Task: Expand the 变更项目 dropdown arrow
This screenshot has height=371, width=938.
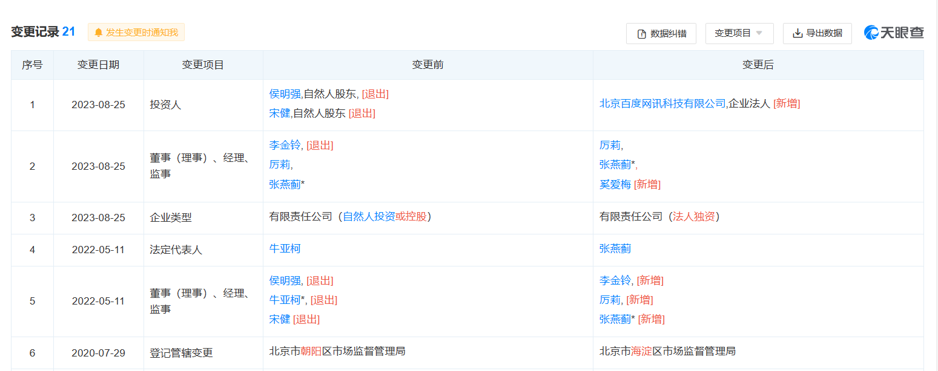Action: 759,33
